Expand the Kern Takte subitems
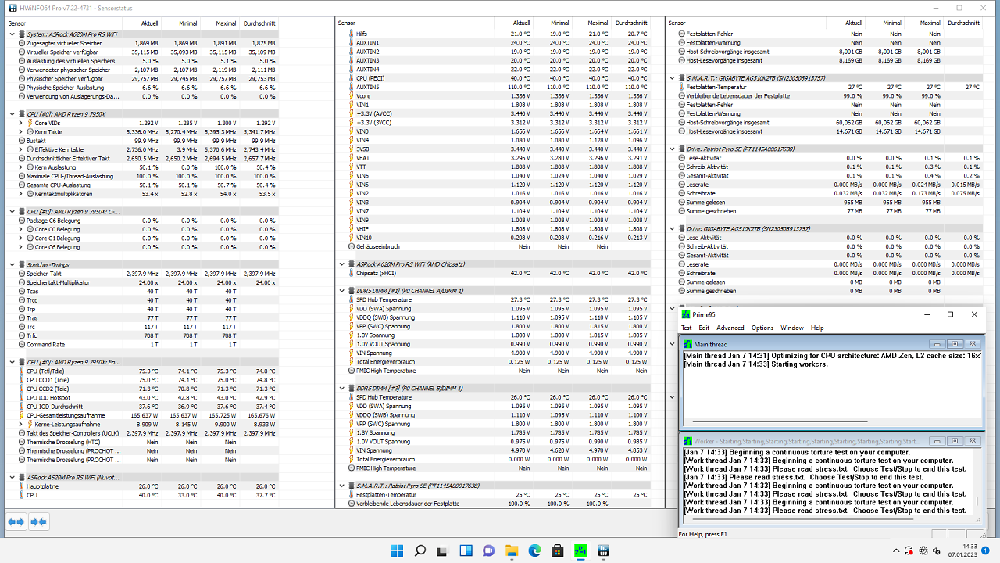 coord(21,131)
